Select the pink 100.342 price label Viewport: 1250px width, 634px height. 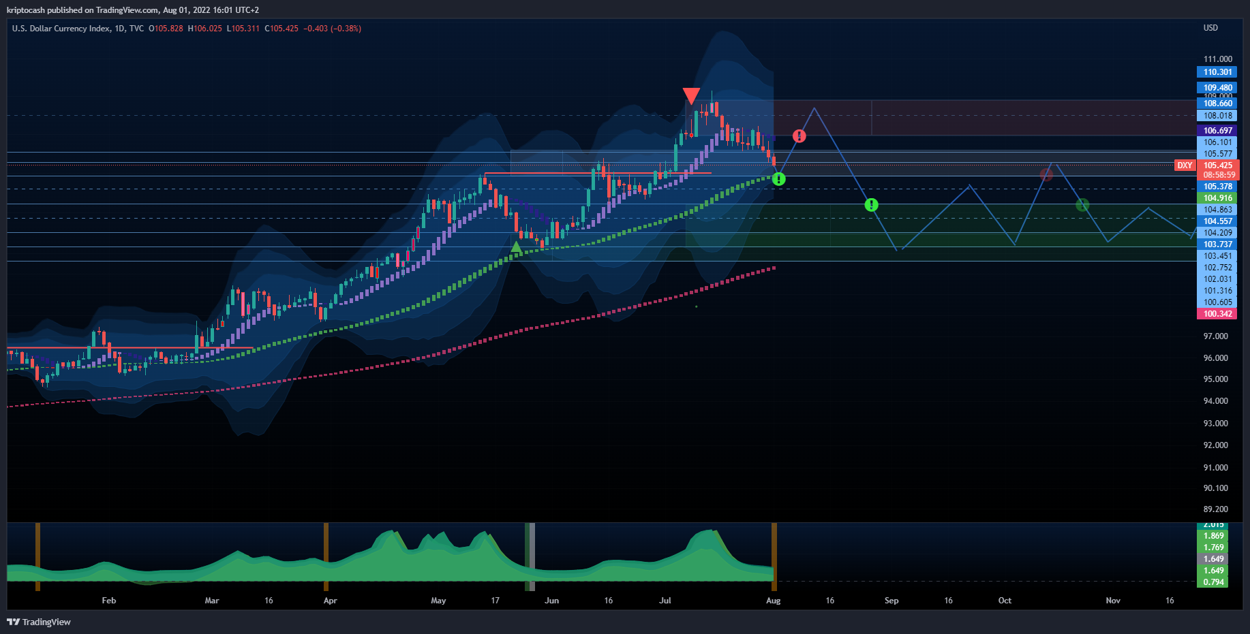(x=1217, y=314)
